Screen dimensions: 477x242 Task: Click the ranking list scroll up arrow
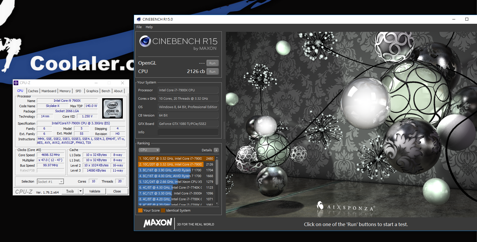coord(217,158)
